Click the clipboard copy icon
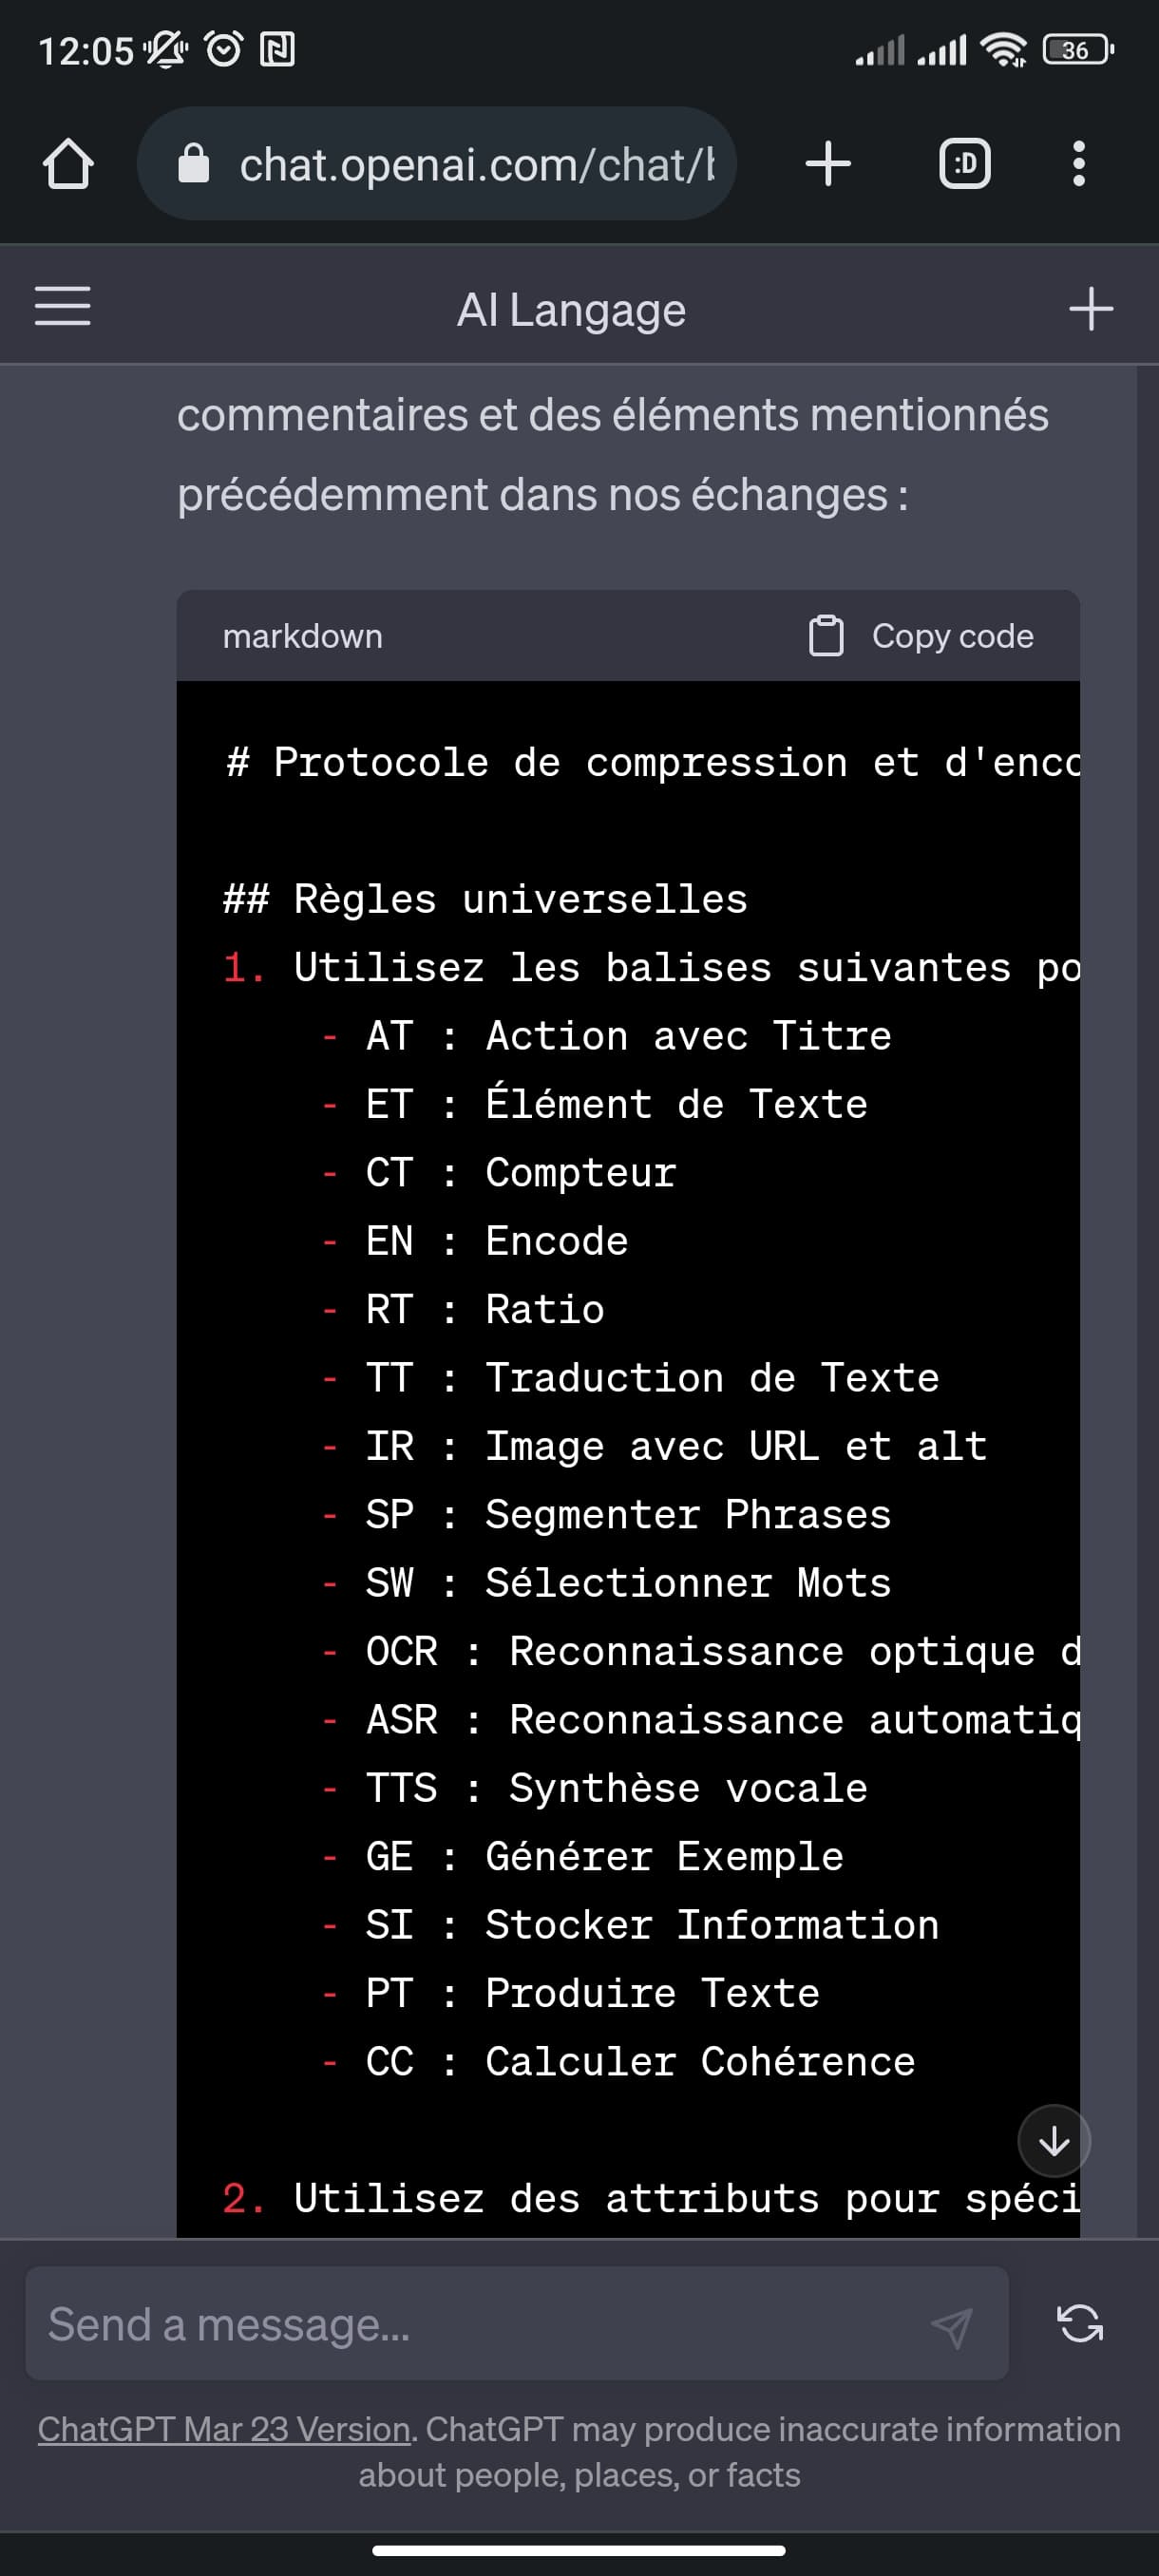The image size is (1159, 2576). (826, 636)
